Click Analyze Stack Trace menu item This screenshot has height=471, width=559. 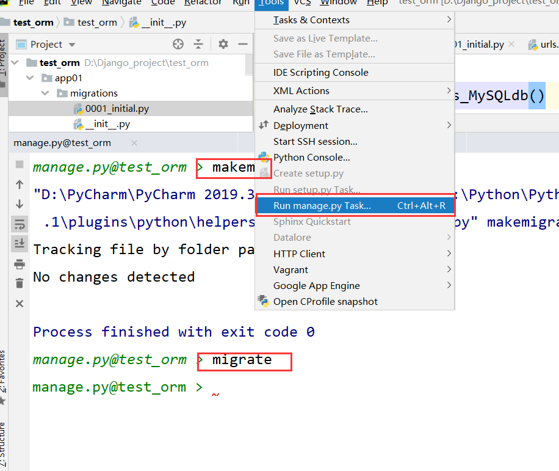pyautogui.click(x=355, y=109)
